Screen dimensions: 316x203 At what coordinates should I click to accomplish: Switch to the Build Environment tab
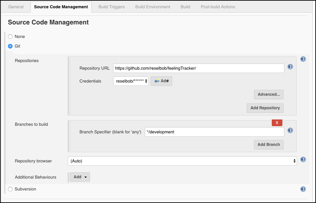click(x=153, y=7)
